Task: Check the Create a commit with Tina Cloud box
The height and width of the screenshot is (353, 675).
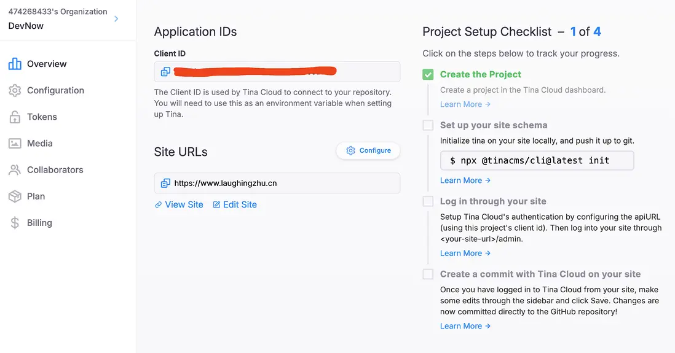Action: coord(428,274)
